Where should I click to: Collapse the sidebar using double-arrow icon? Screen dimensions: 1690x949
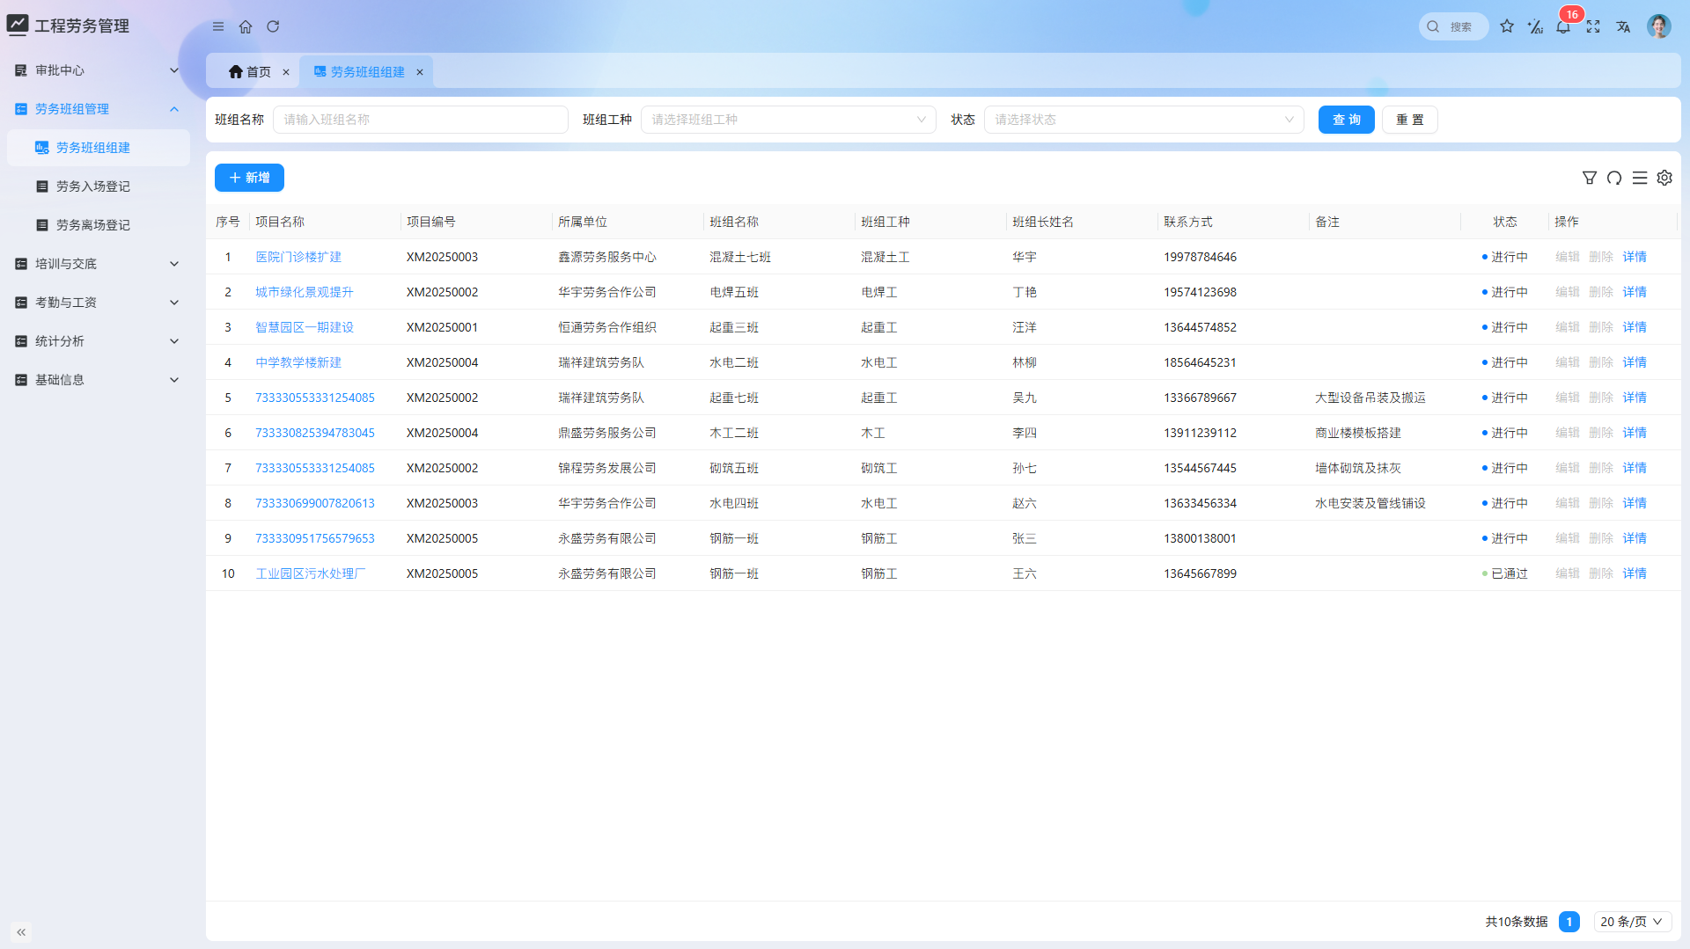click(x=21, y=931)
